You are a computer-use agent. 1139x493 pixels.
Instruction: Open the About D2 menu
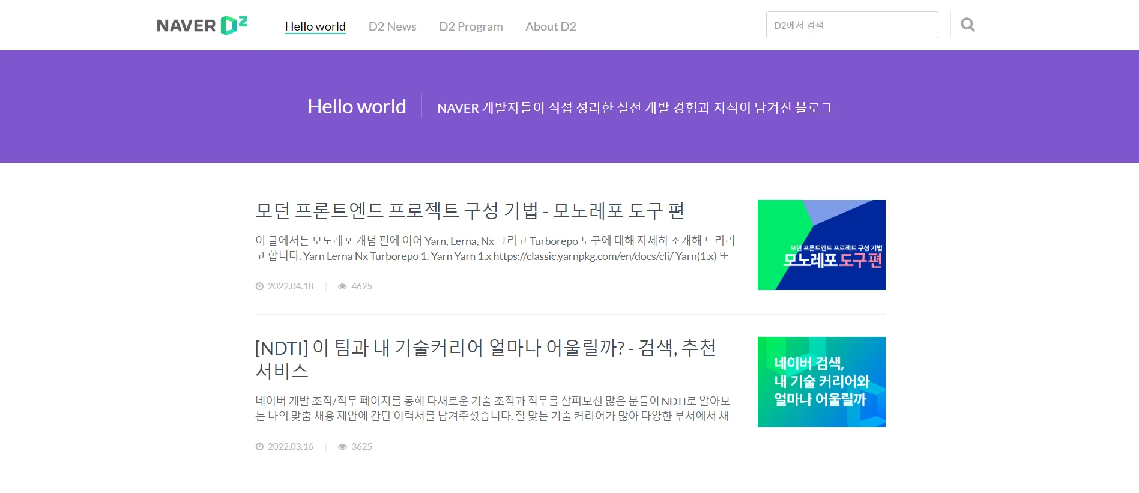[551, 26]
